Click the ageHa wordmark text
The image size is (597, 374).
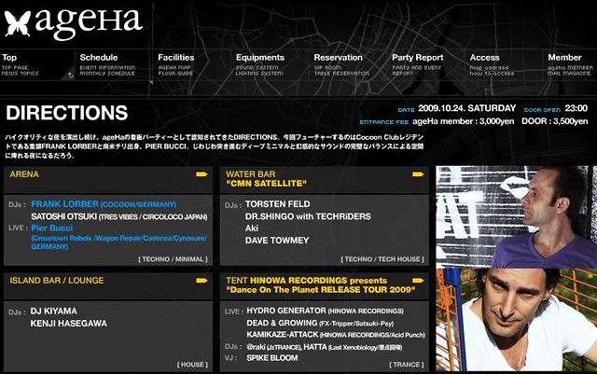[90, 22]
